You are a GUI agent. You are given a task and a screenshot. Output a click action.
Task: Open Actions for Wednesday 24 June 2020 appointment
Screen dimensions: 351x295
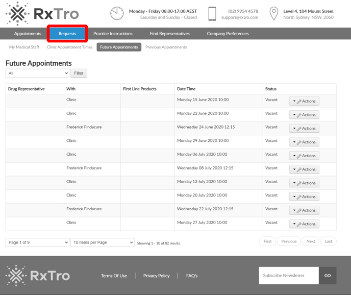[304, 129]
